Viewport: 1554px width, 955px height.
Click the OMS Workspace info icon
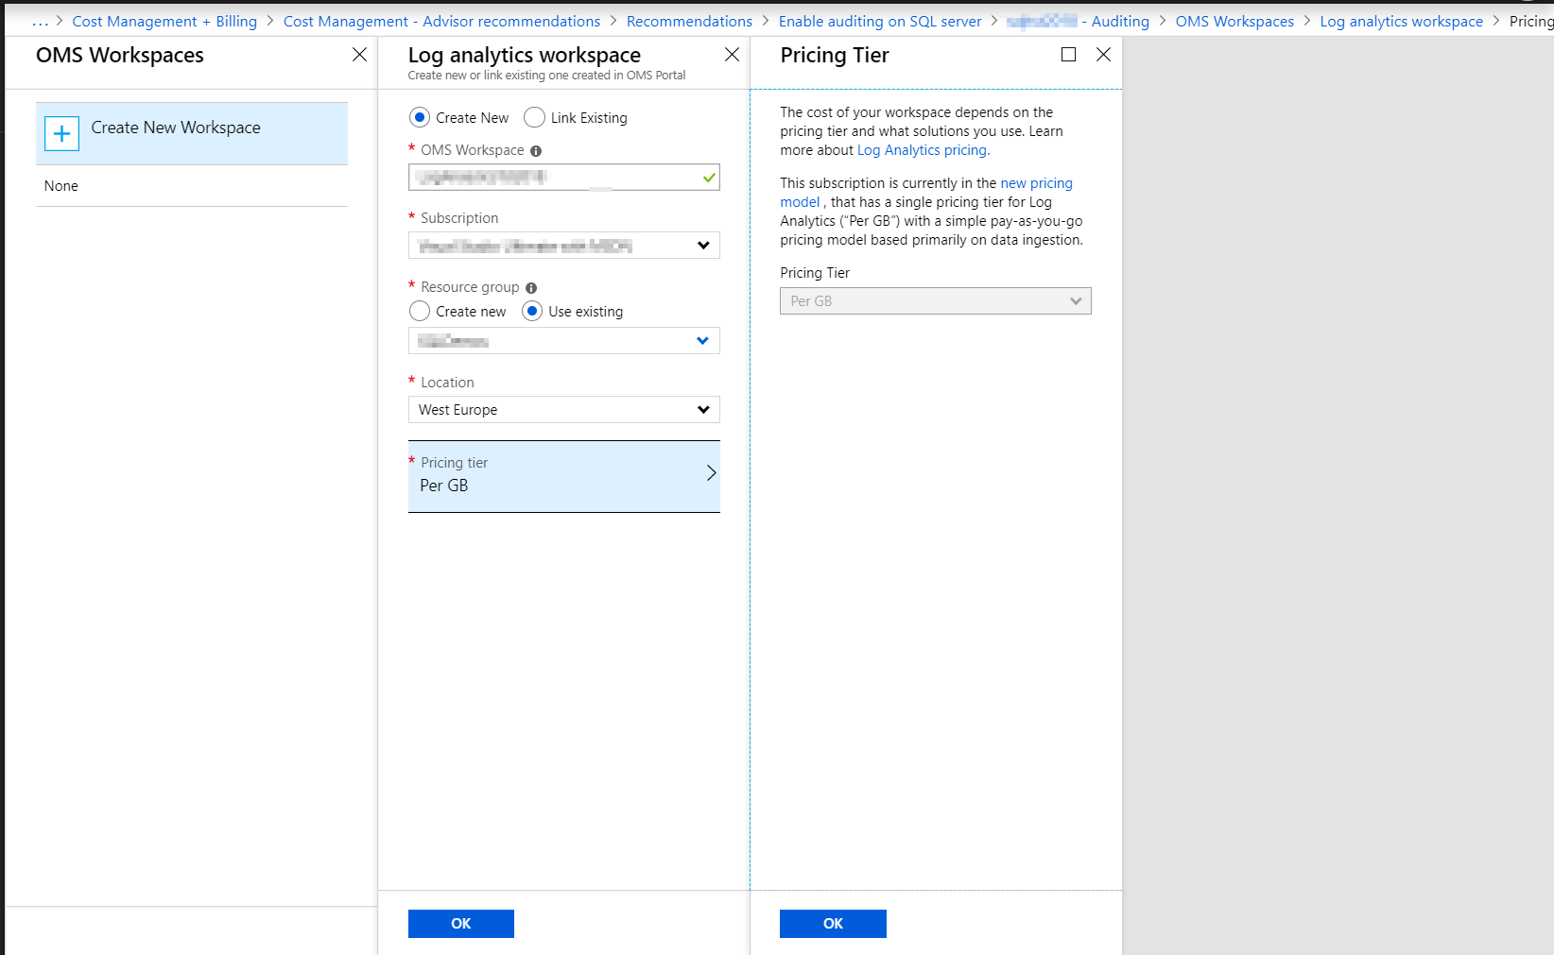click(536, 151)
